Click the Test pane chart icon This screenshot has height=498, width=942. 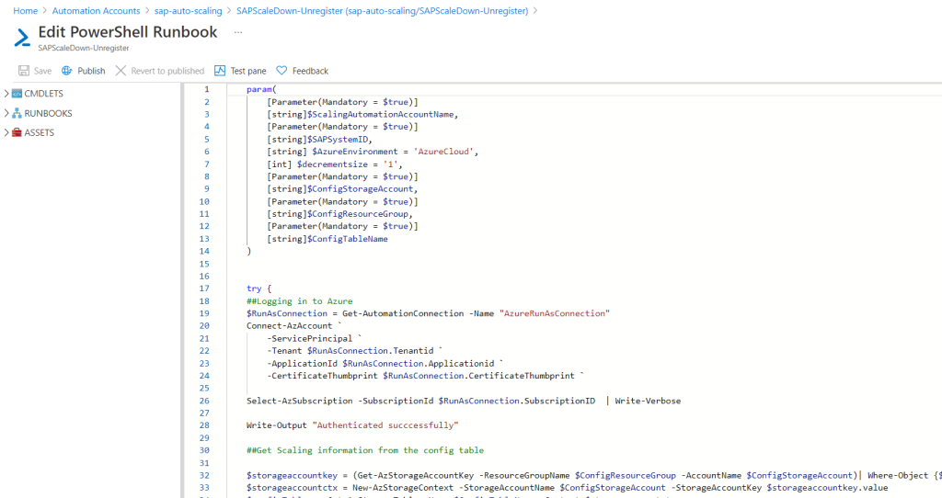click(220, 71)
